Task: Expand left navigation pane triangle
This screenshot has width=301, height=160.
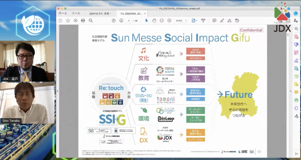Action: [x=57, y=91]
